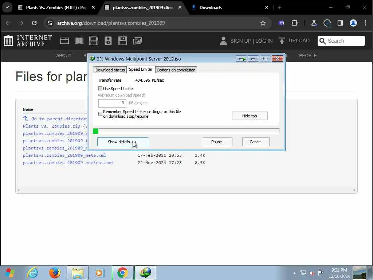Open the Texts book icon
373x280 pixels.
tap(79, 41)
